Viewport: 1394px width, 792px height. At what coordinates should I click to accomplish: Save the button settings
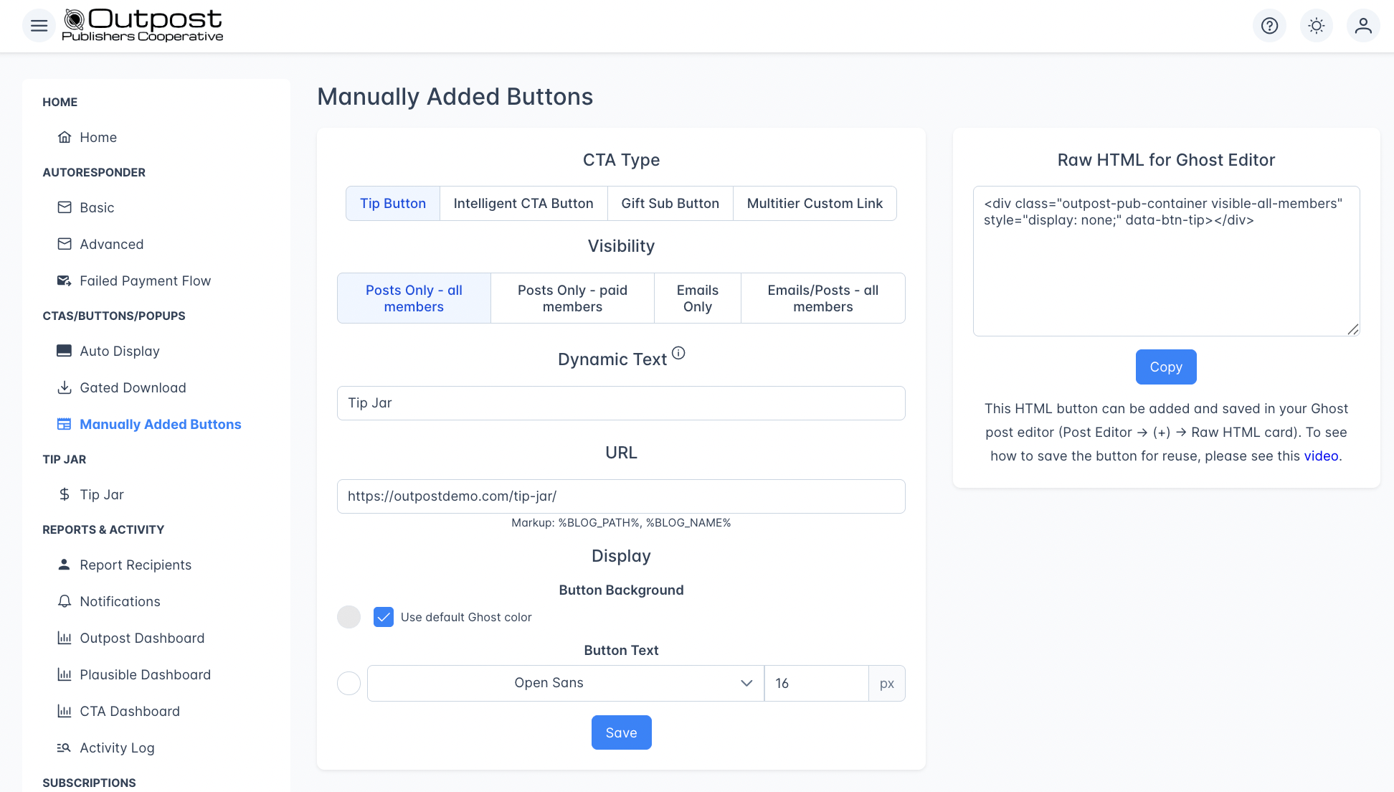(x=621, y=732)
